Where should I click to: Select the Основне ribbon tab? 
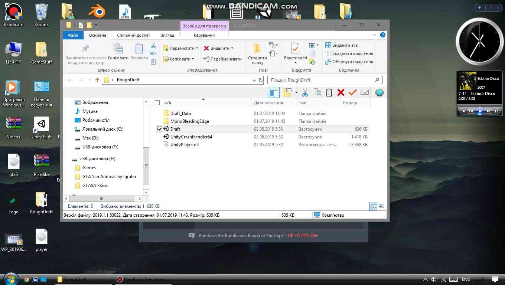(x=98, y=35)
